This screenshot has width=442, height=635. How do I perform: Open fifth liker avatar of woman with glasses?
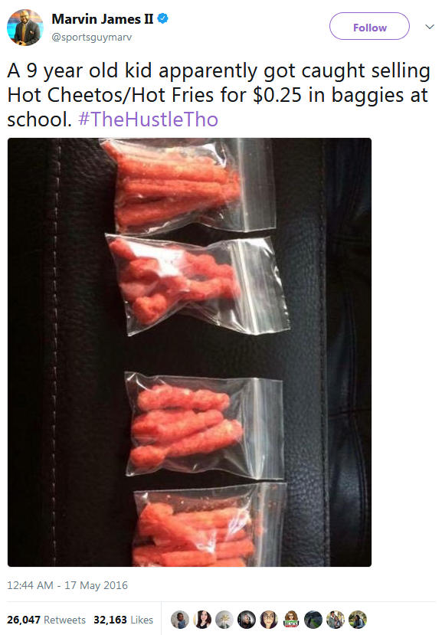coord(269,620)
